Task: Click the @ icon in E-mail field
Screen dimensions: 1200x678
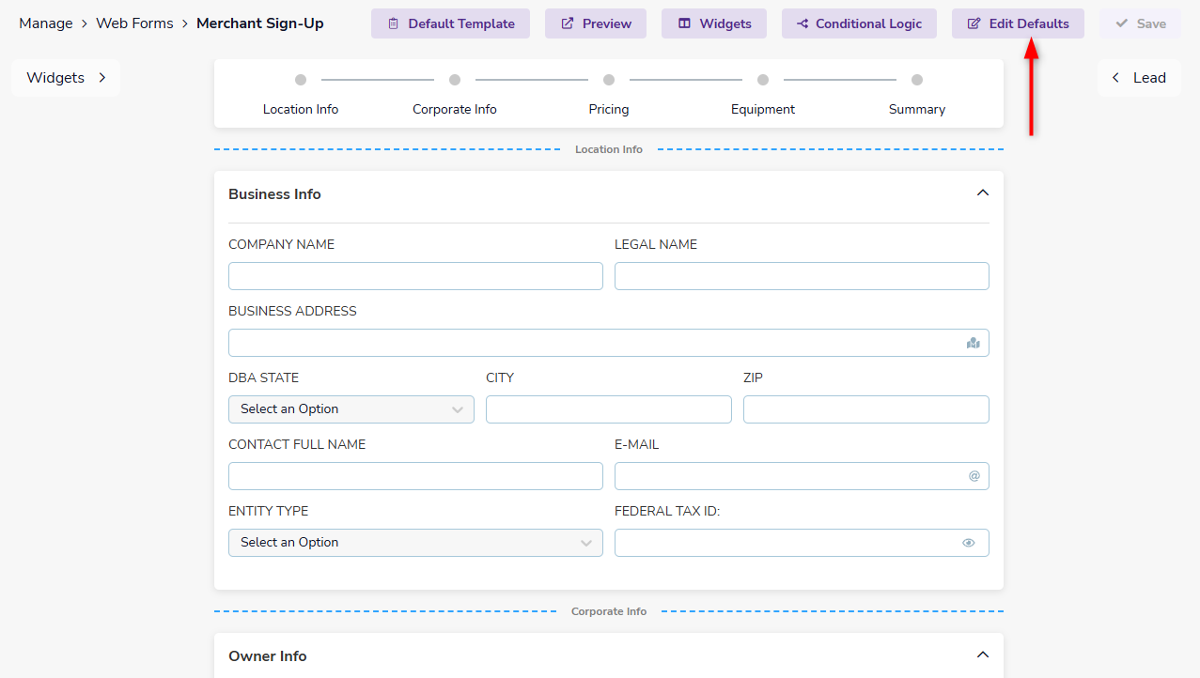Action: tap(974, 476)
